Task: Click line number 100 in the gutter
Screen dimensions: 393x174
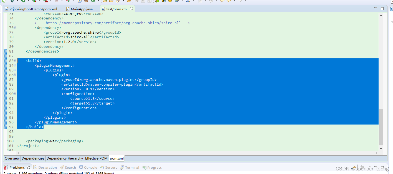Action: tap(10, 141)
